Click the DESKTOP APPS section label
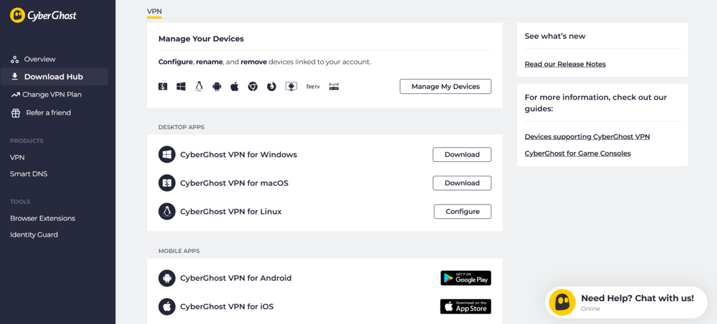The height and width of the screenshot is (324, 717). point(182,127)
